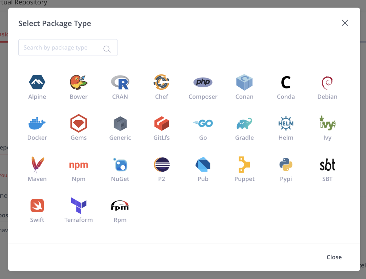The height and width of the screenshot is (279, 366).
Task: Select the SBT package icon
Action: [x=327, y=165]
